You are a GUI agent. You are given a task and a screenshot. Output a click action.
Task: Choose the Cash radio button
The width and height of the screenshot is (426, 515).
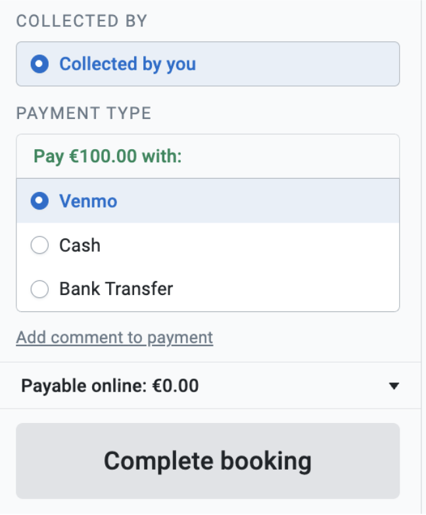tap(40, 246)
